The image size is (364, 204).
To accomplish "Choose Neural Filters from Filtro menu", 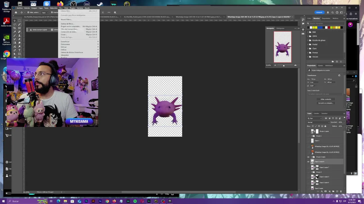I will [x=79, y=20].
